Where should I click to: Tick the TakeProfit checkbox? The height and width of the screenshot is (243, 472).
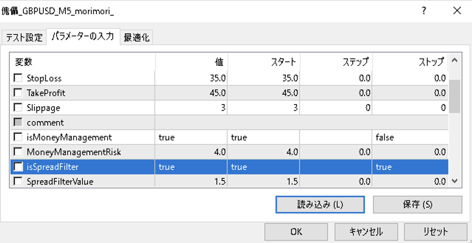(18, 93)
